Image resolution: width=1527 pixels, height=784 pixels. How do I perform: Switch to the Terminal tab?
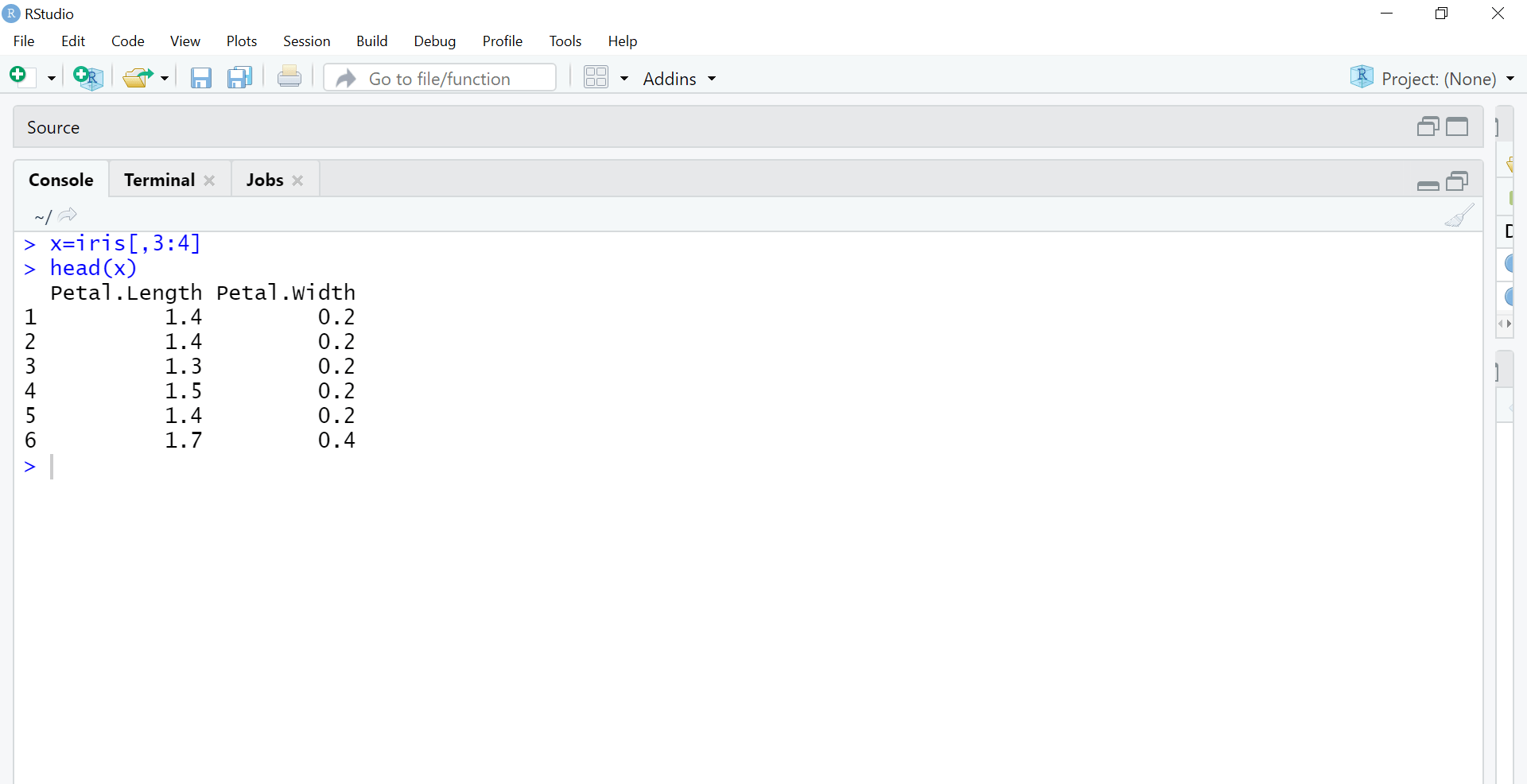pyautogui.click(x=160, y=180)
